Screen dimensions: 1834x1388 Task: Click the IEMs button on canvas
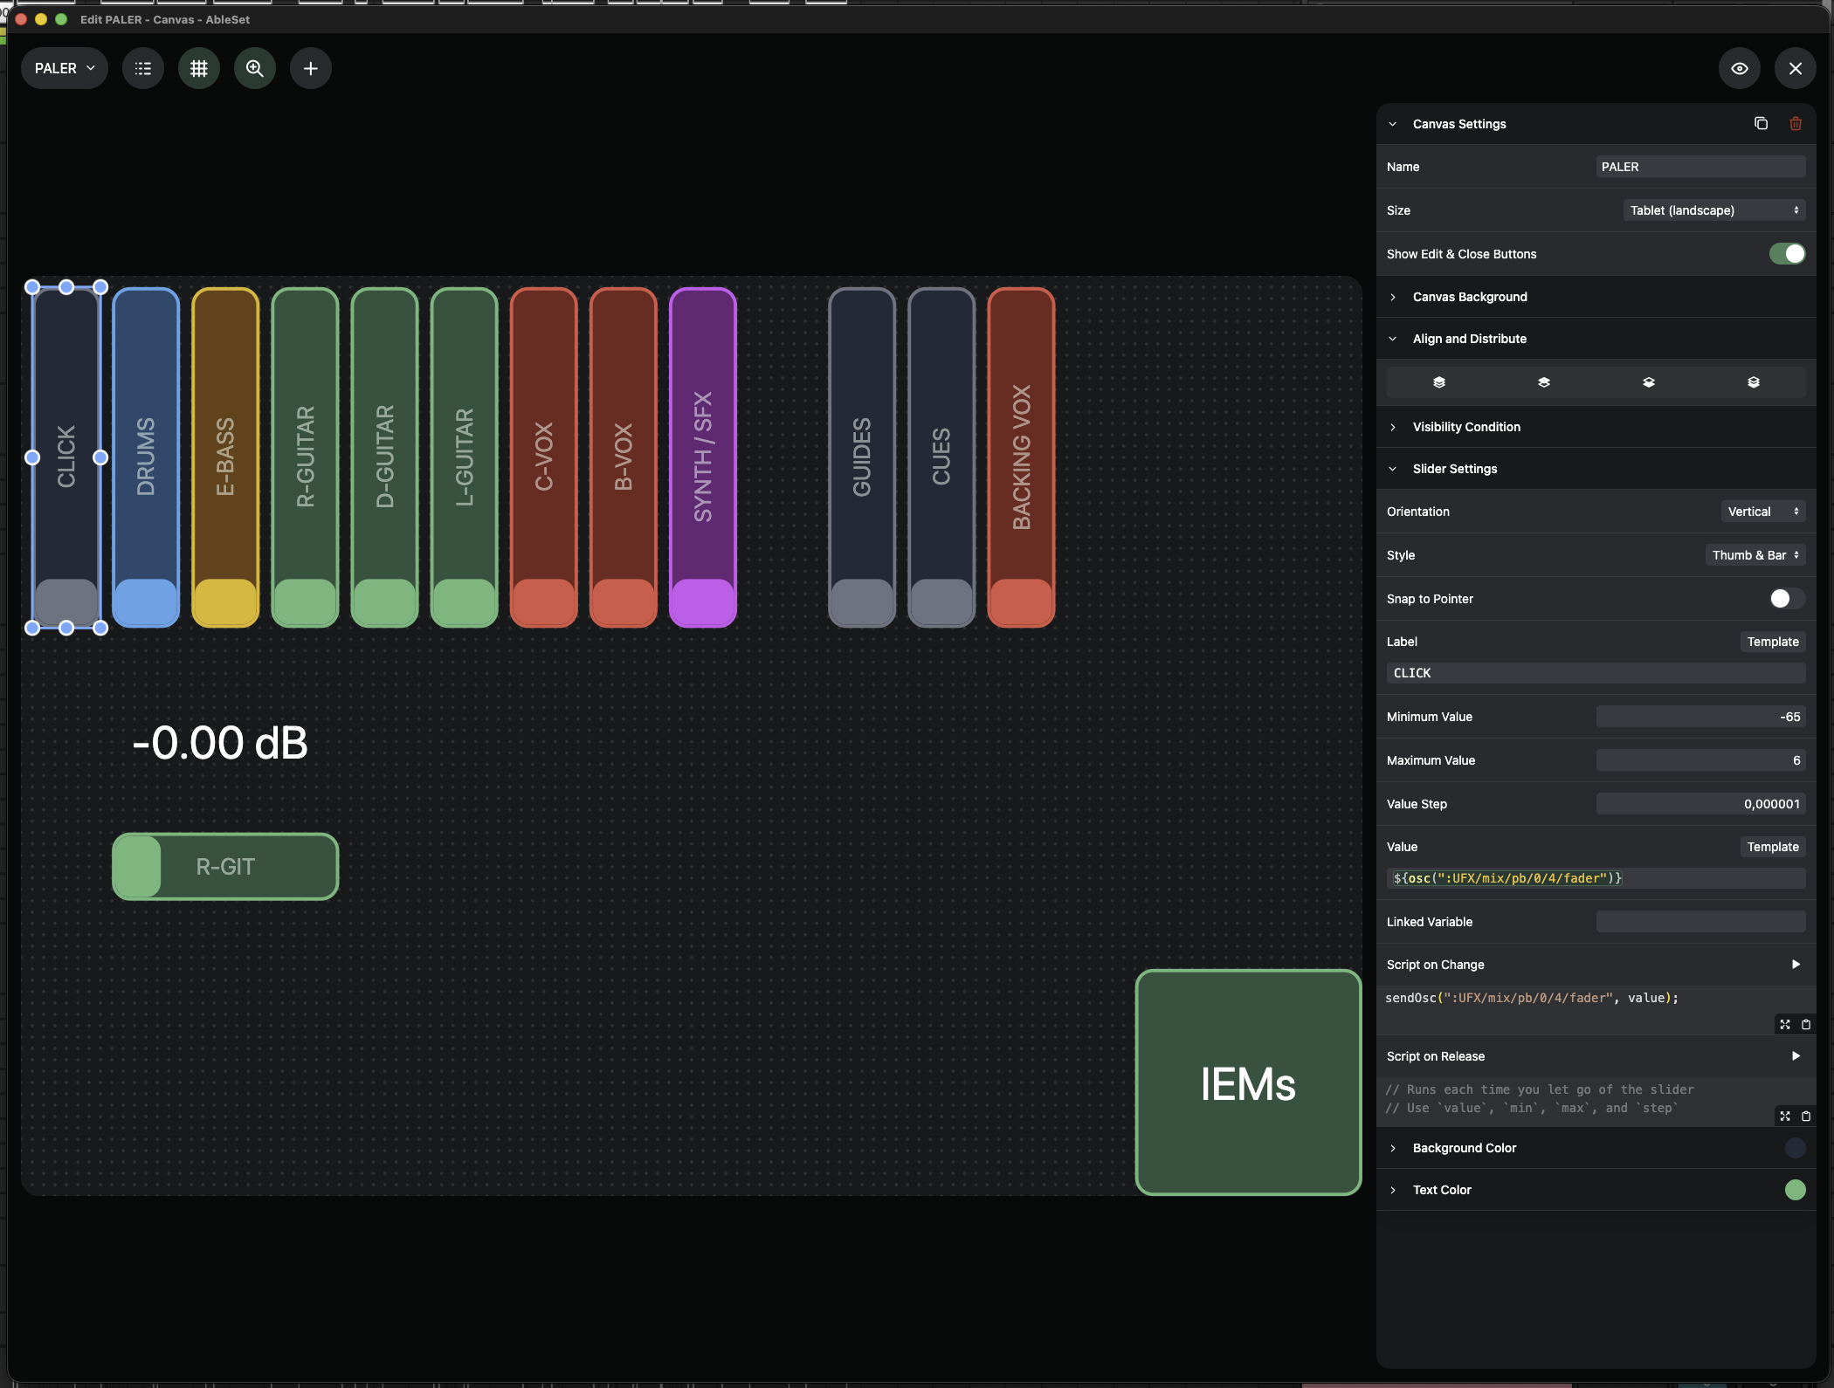click(x=1248, y=1082)
